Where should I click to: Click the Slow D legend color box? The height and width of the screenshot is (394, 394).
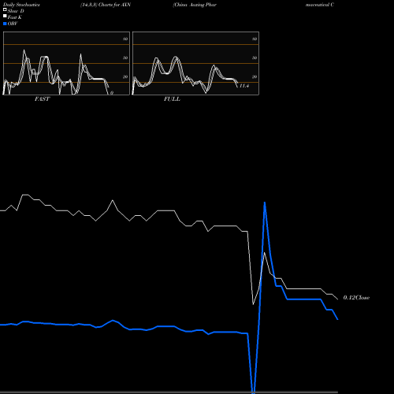pos(5,9)
